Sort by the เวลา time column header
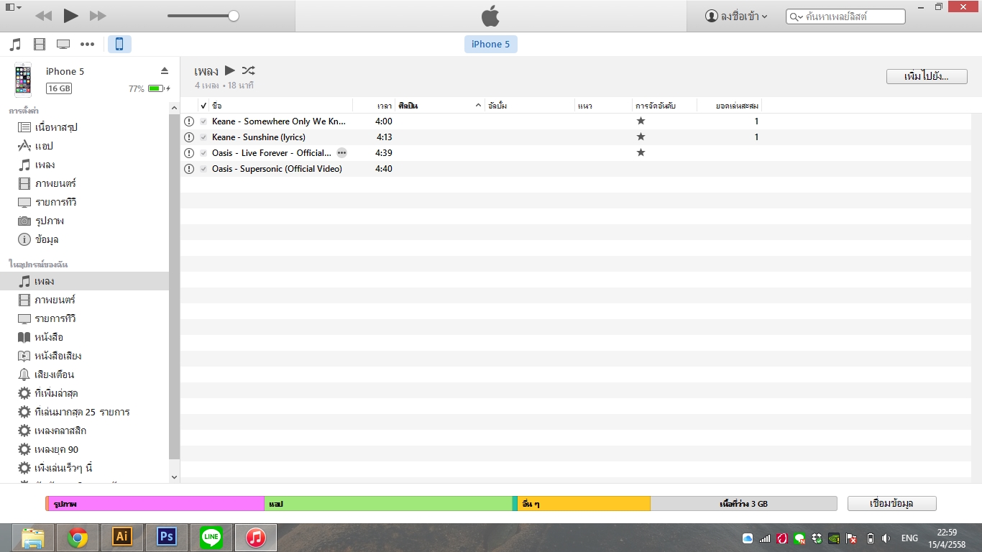 [x=374, y=106]
